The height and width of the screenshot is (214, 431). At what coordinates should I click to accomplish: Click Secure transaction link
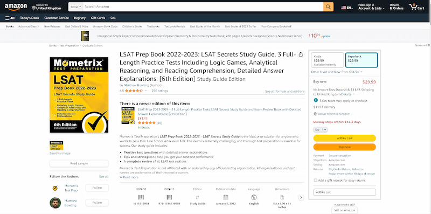tap(340, 156)
